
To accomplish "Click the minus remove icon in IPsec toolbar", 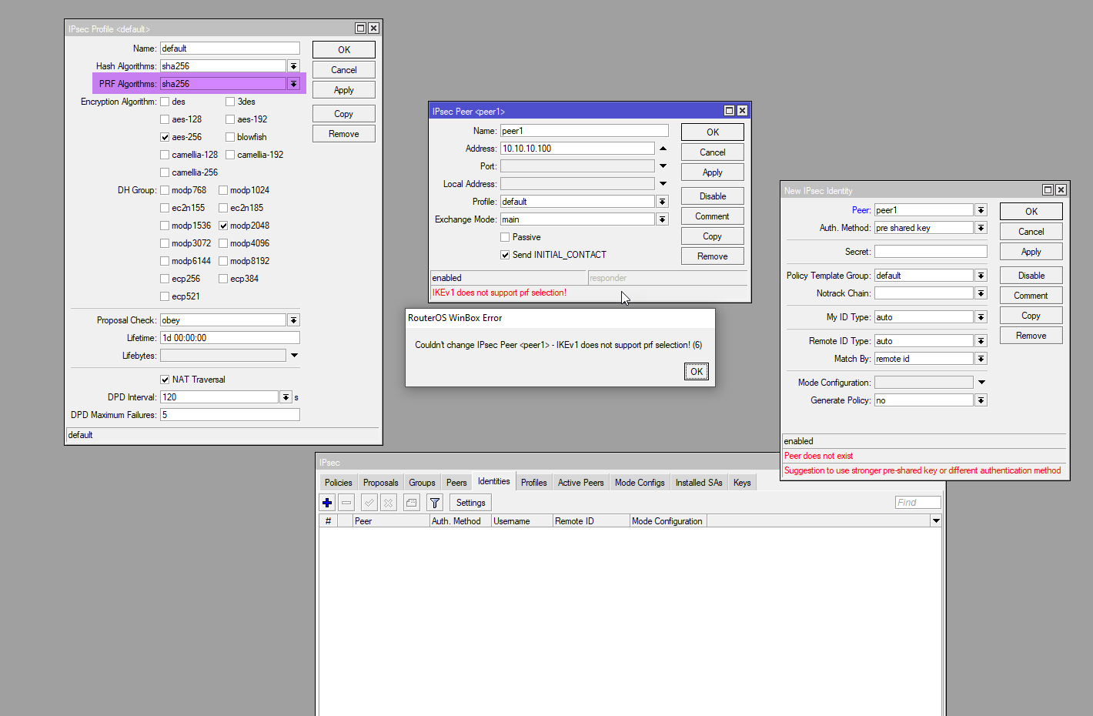I will click(346, 503).
